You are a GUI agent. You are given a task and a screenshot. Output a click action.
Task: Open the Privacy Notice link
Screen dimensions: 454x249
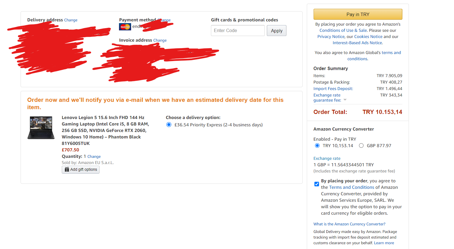331,37
